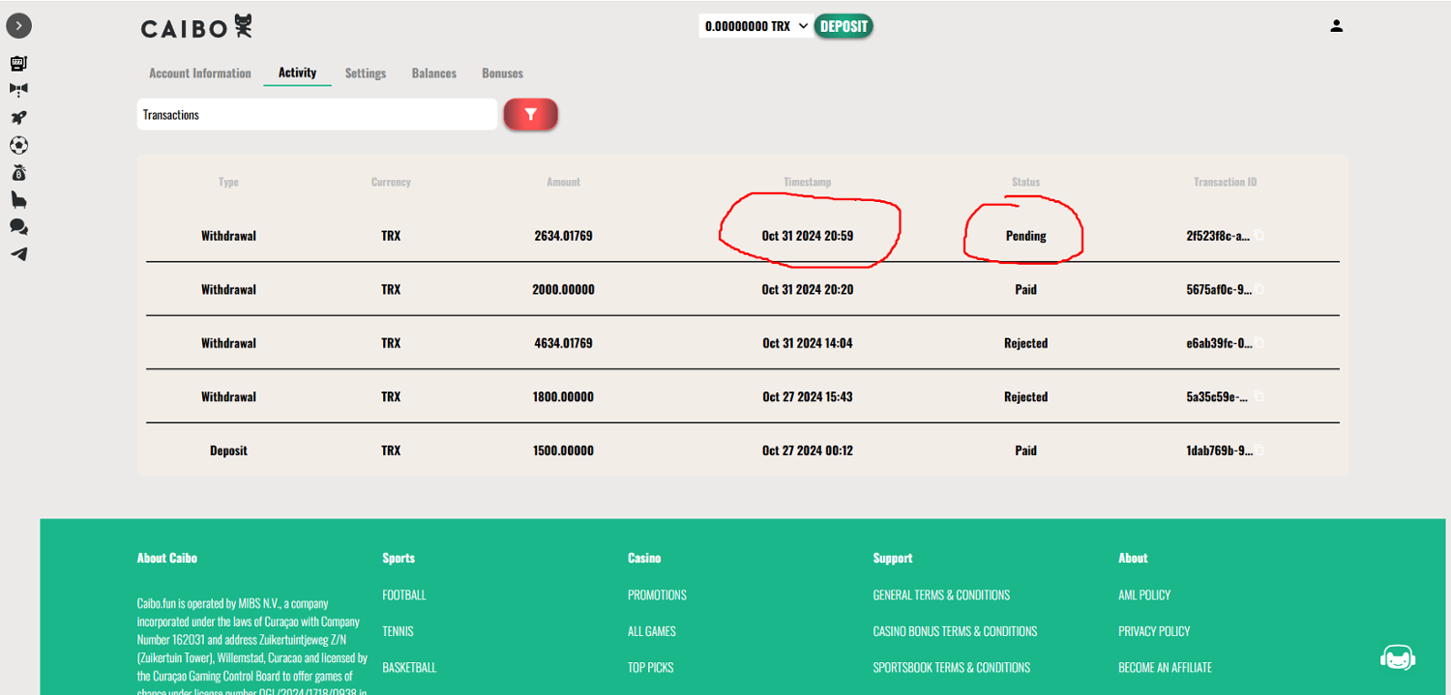The height and width of the screenshot is (695, 1451).
Task: Open the AML POLICY footer link
Action: [x=1143, y=594]
